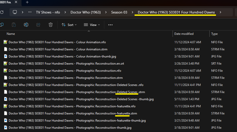Click the Rename icon in the toolbar
Image resolution: width=237 pixels, height=132 pixels.
(x=26, y=25)
